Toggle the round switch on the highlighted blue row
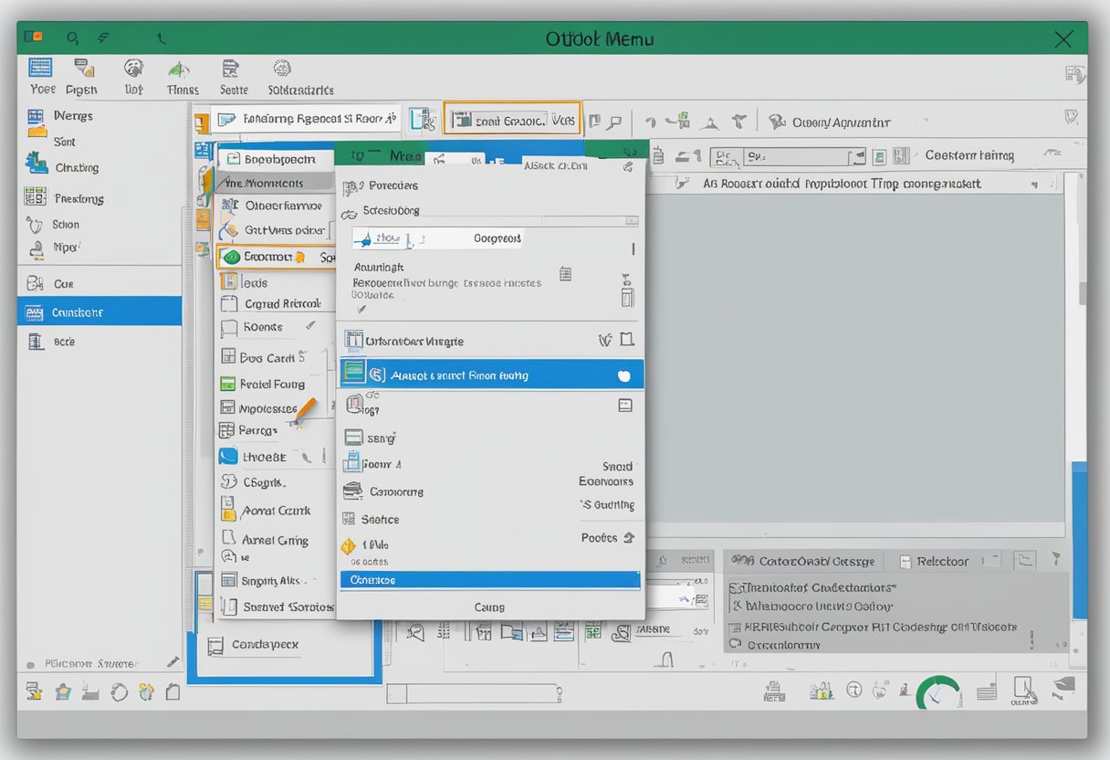Image resolution: width=1110 pixels, height=760 pixels. [623, 374]
